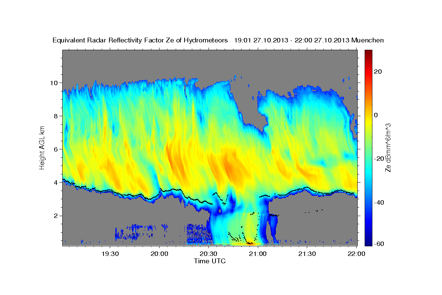The image size is (442, 295).
Task: Click the '21:30' time axis label
Action: 307,254
